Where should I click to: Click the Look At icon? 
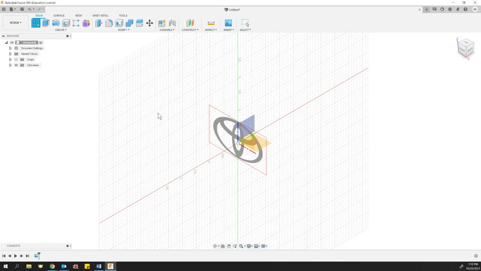click(223, 246)
